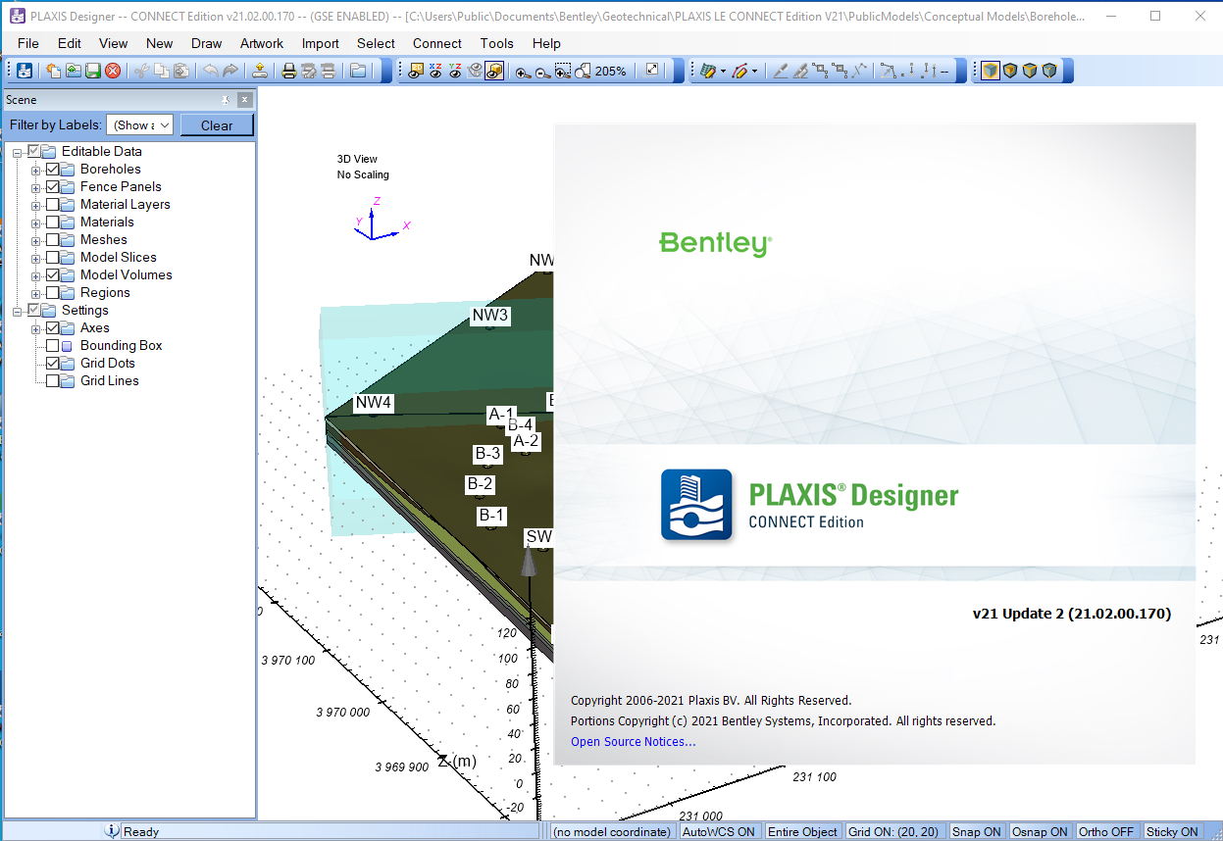Check the Grid Lines checkbox
This screenshot has width=1223, height=841.
pos(53,381)
